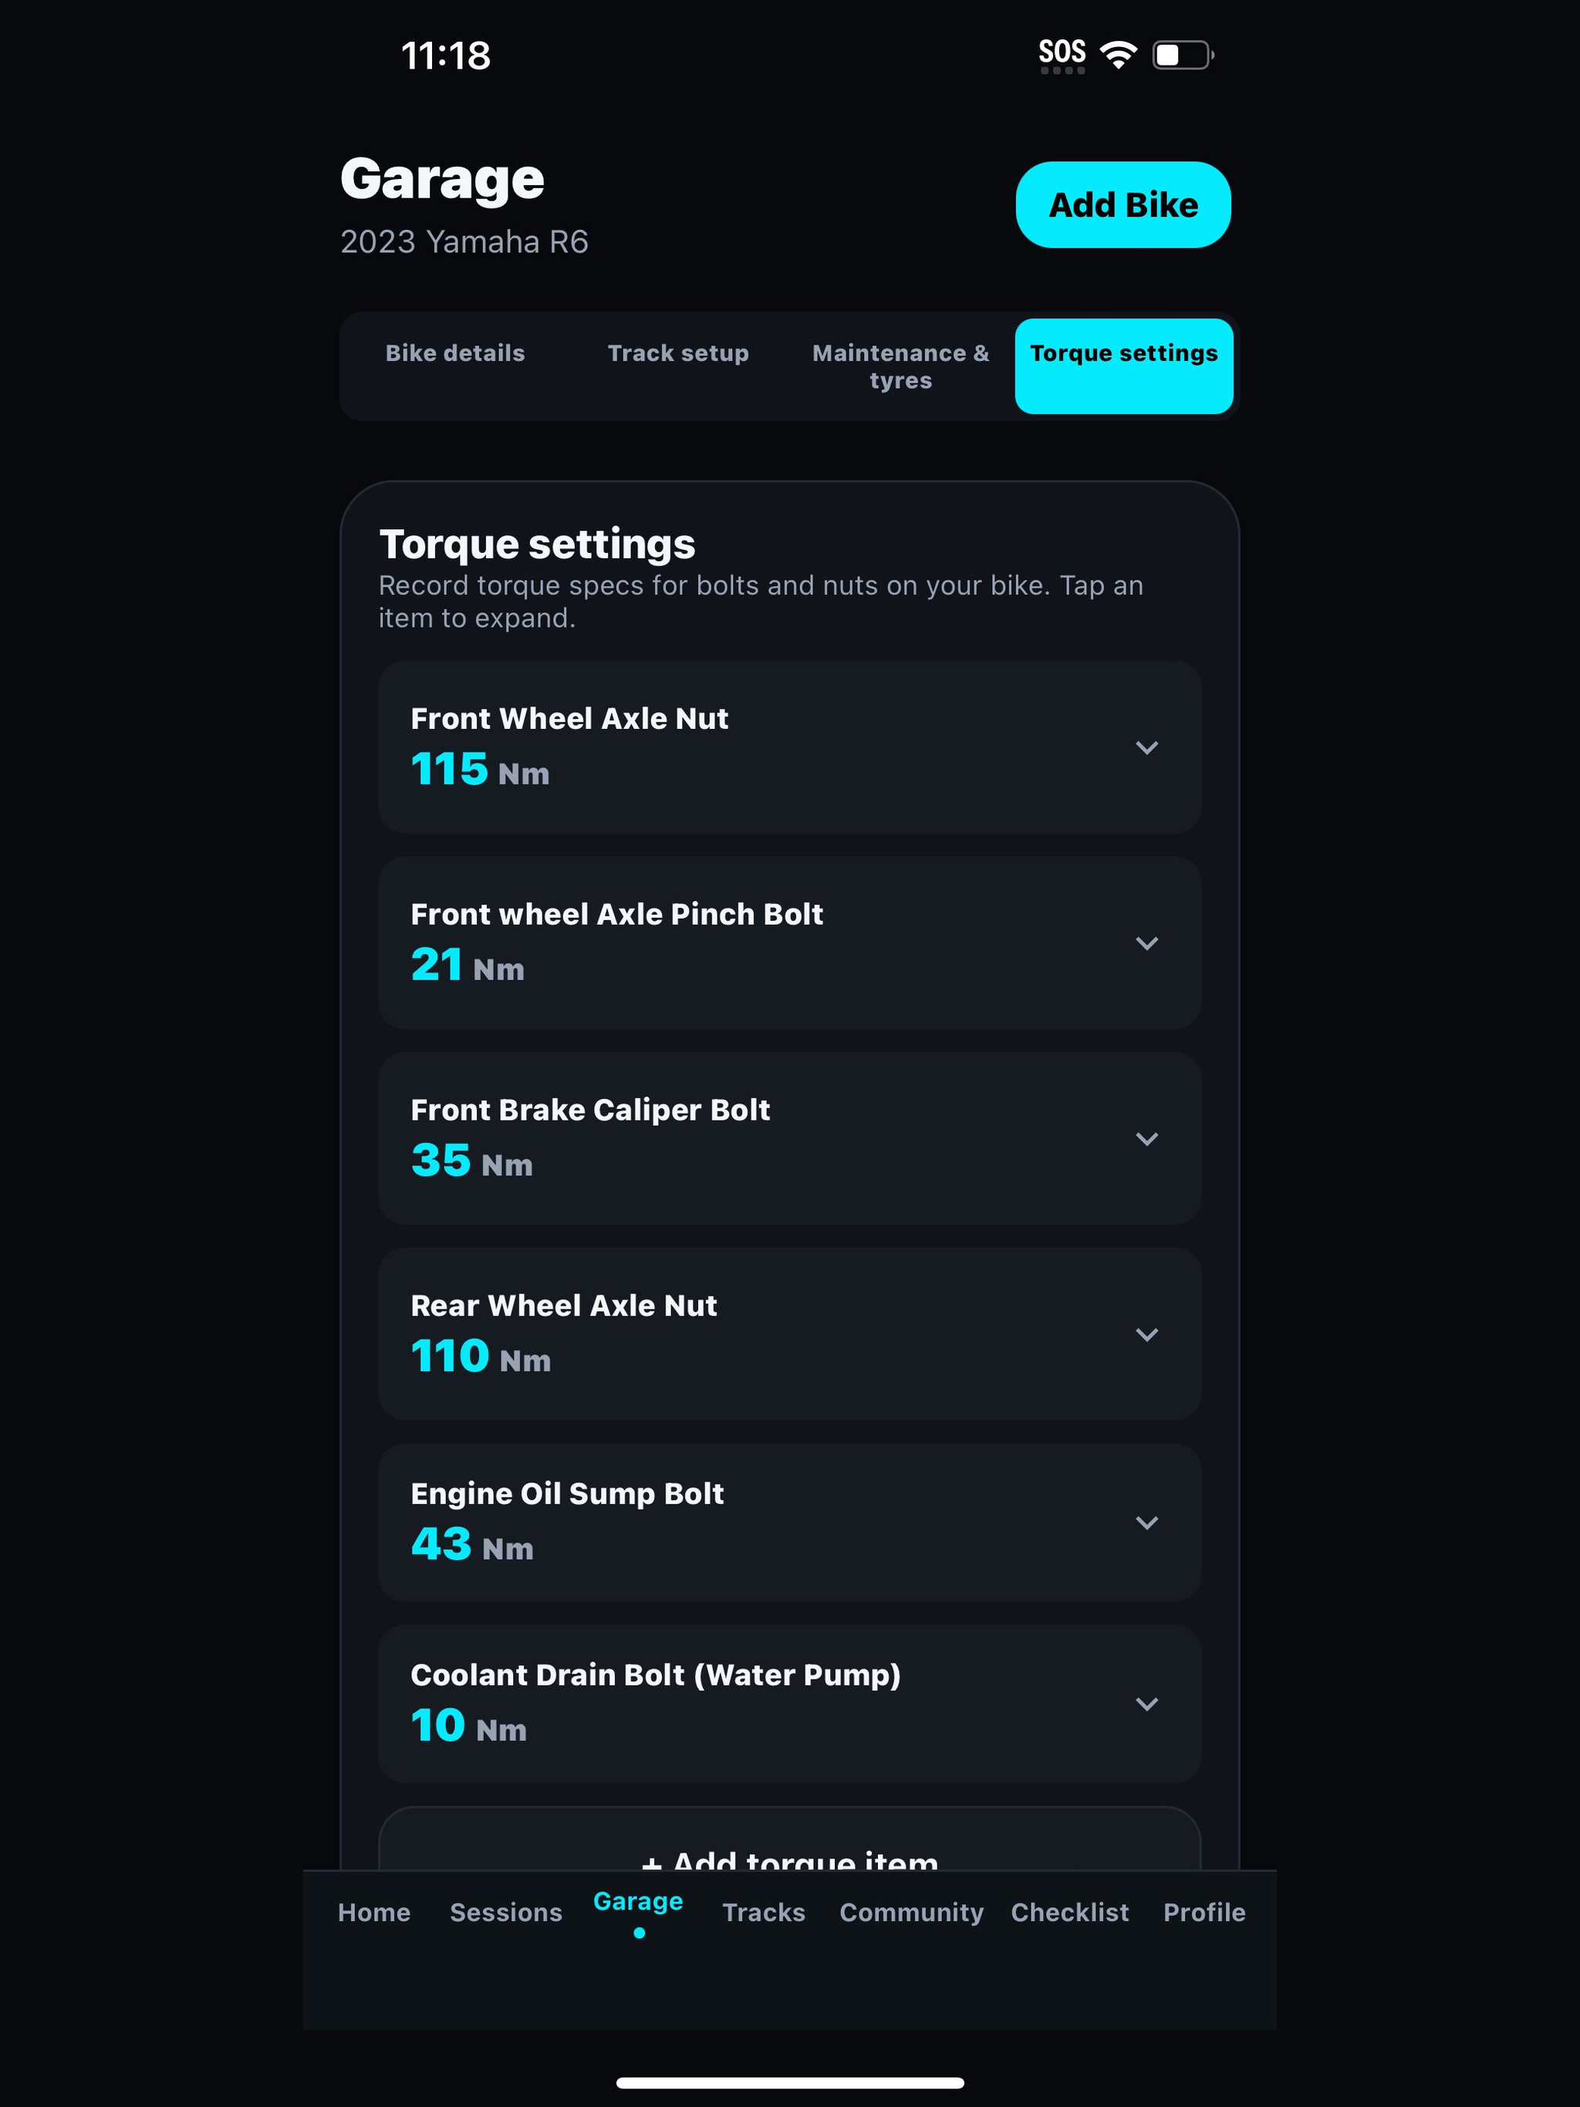The width and height of the screenshot is (1580, 2107).
Task: Switch to Bike details tab
Action: pos(454,353)
